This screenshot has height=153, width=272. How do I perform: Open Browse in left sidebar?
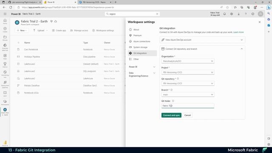coord(5,38)
